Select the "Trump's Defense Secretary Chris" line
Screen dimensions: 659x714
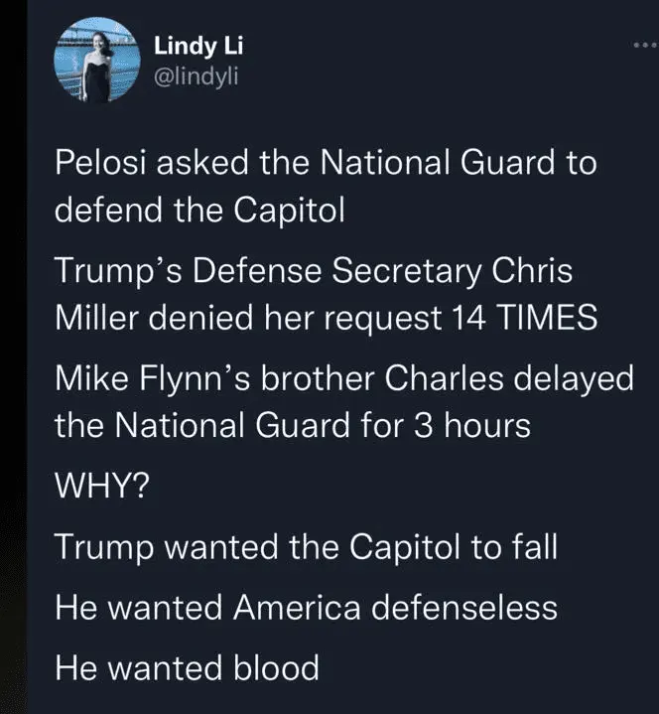click(313, 272)
